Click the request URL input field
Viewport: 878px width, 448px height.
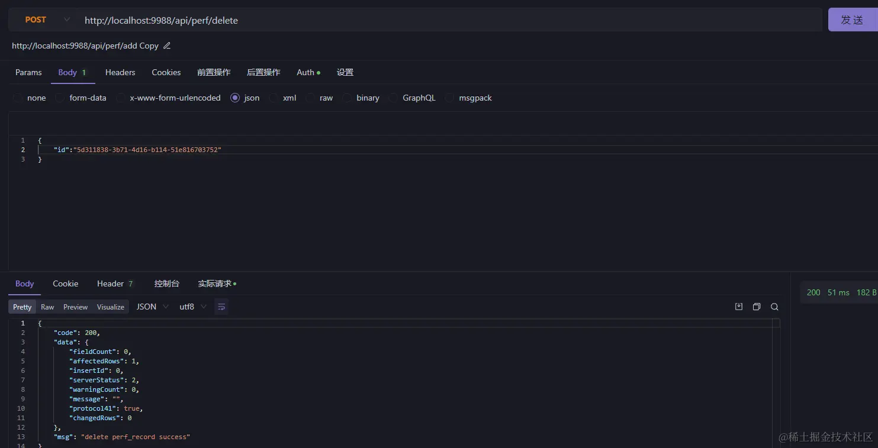pyautogui.click(x=450, y=20)
